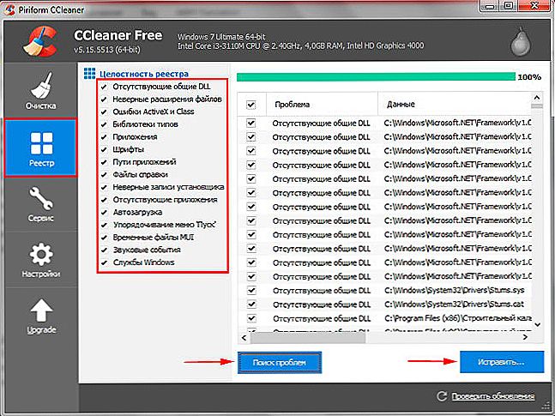Toggle Звуковые события option
Viewport: 555px width, 416px height.
(x=104, y=250)
